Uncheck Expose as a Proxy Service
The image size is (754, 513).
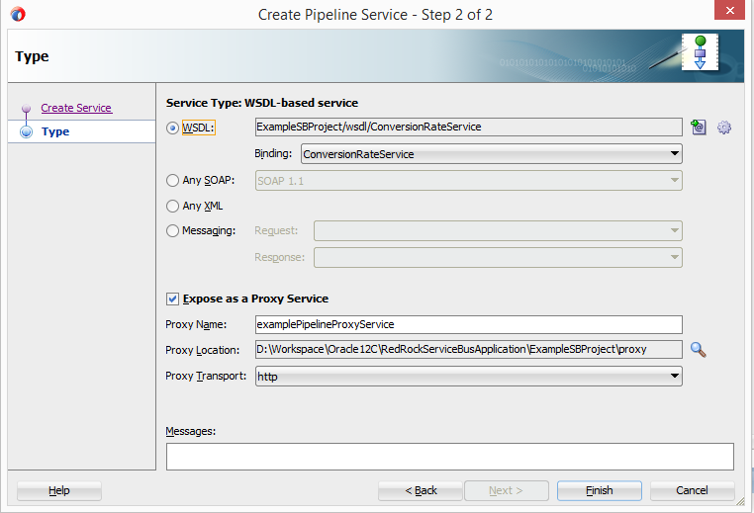pyautogui.click(x=172, y=299)
